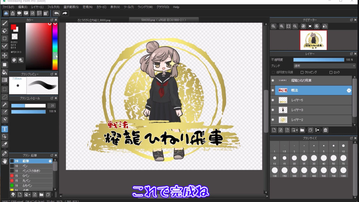Check the 透明度を保護 checkbox
This screenshot has height=202, width=359.
[x=273, y=72]
